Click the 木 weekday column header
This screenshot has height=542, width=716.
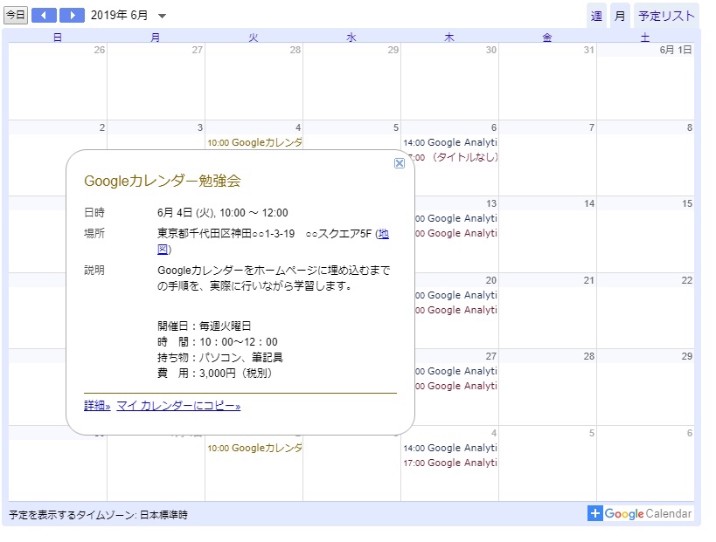click(x=449, y=38)
